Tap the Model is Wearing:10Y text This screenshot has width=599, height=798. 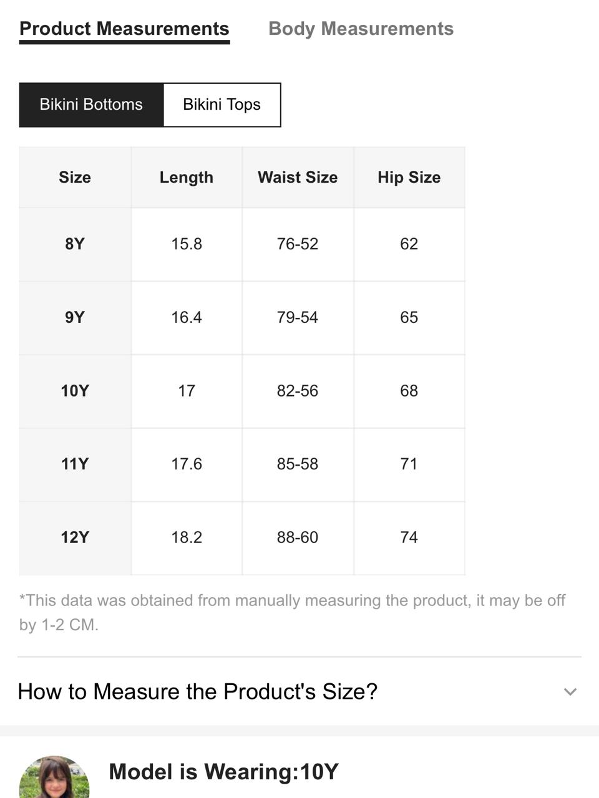pos(223,772)
